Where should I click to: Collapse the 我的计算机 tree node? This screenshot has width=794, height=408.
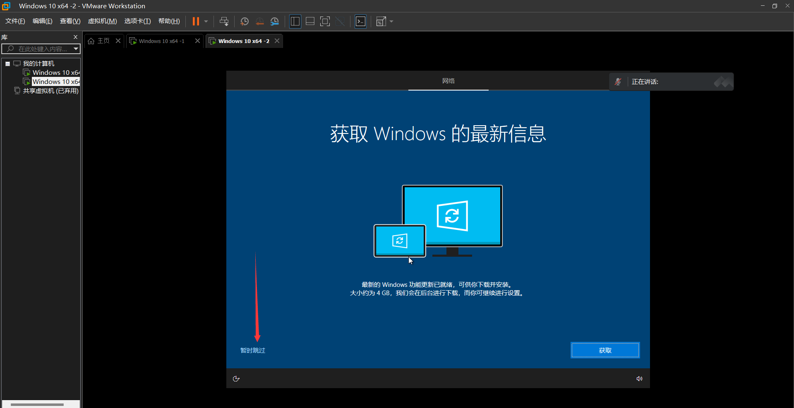coord(7,64)
